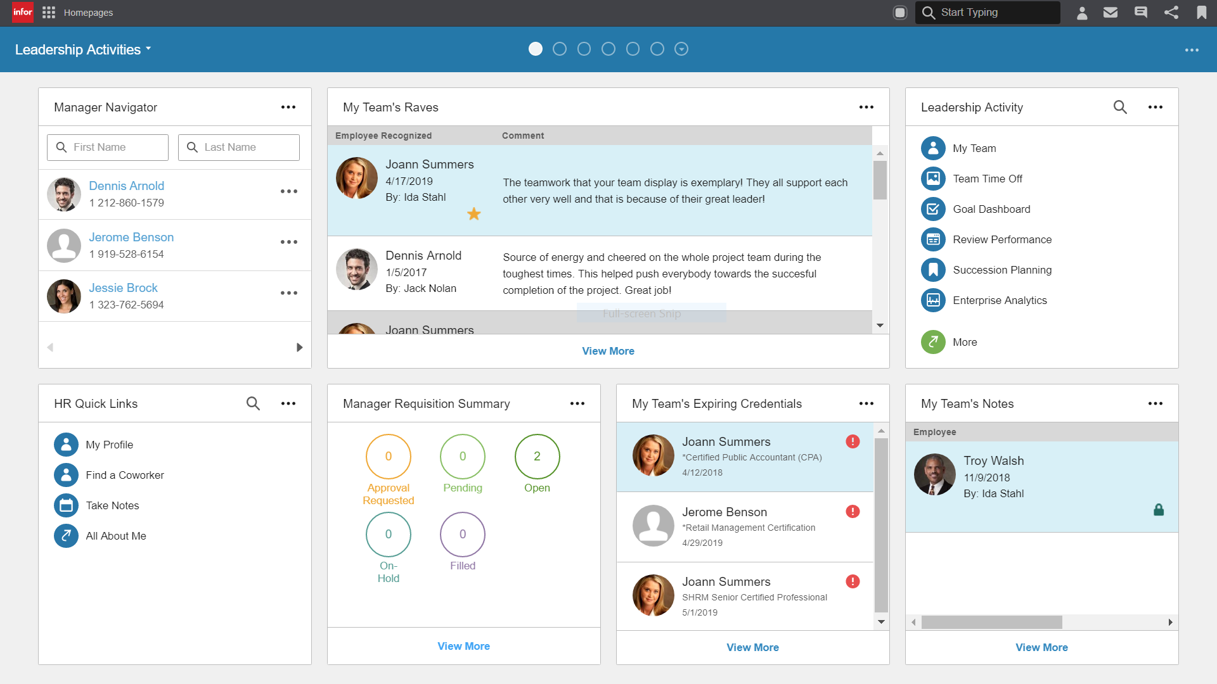Screen dimensions: 1217x684
Task: Open the share icon in header
Action: (1171, 13)
